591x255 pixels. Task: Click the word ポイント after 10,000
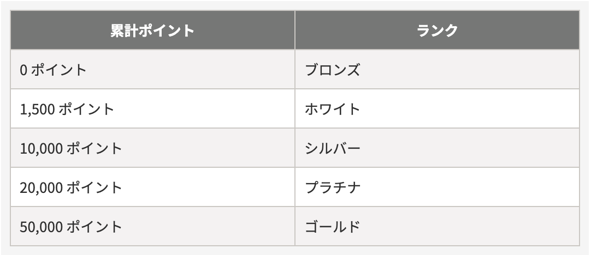pos(94,149)
